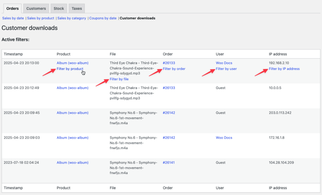Screen dimensions: 322x195
Task: Switch to the Orders tab
Action: [12, 9]
